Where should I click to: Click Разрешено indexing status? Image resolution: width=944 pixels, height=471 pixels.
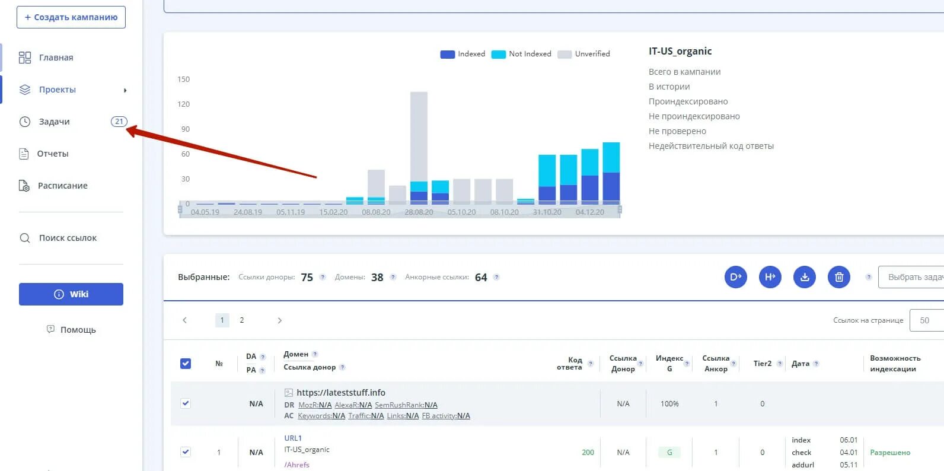click(890, 453)
